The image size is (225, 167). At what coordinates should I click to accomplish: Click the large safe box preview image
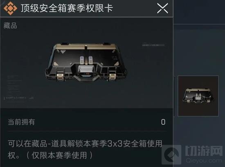pos(86,62)
